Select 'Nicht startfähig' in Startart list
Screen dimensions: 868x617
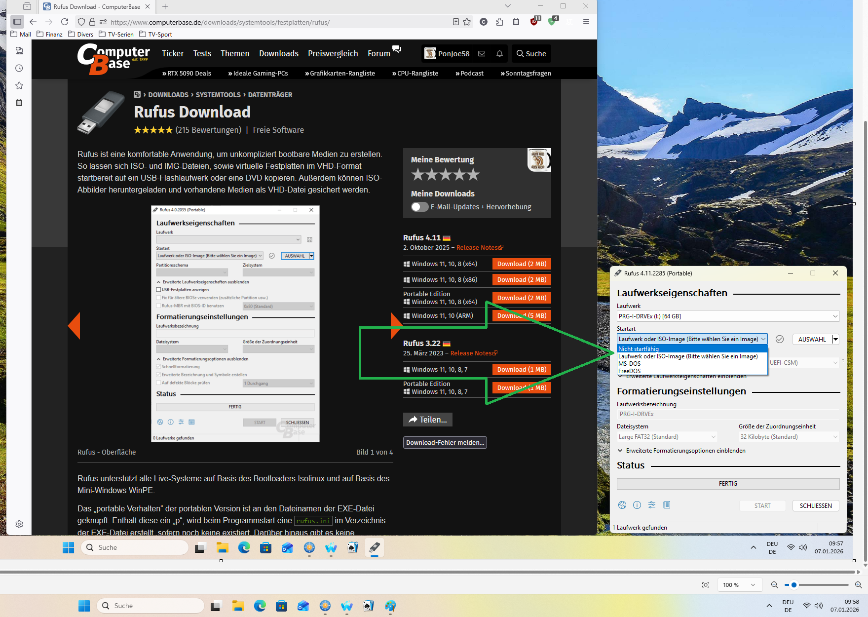[x=692, y=349]
